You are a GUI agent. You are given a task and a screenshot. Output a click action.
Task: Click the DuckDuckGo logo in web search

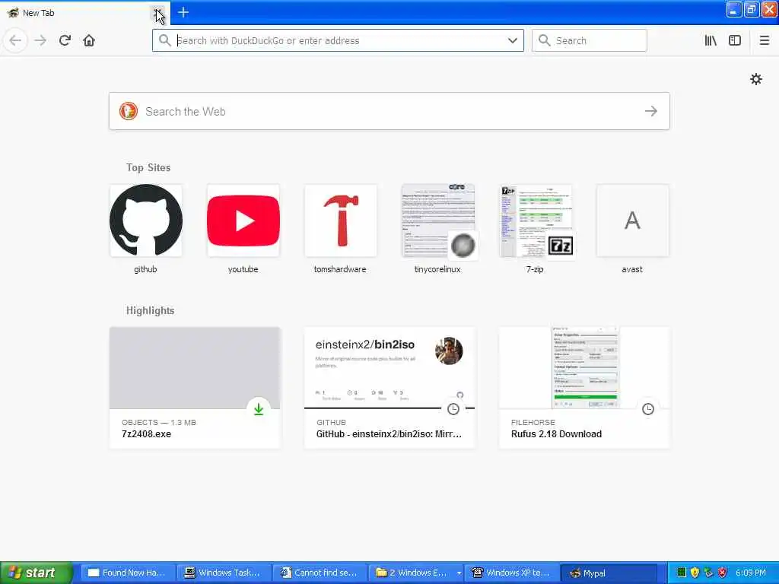coord(128,111)
